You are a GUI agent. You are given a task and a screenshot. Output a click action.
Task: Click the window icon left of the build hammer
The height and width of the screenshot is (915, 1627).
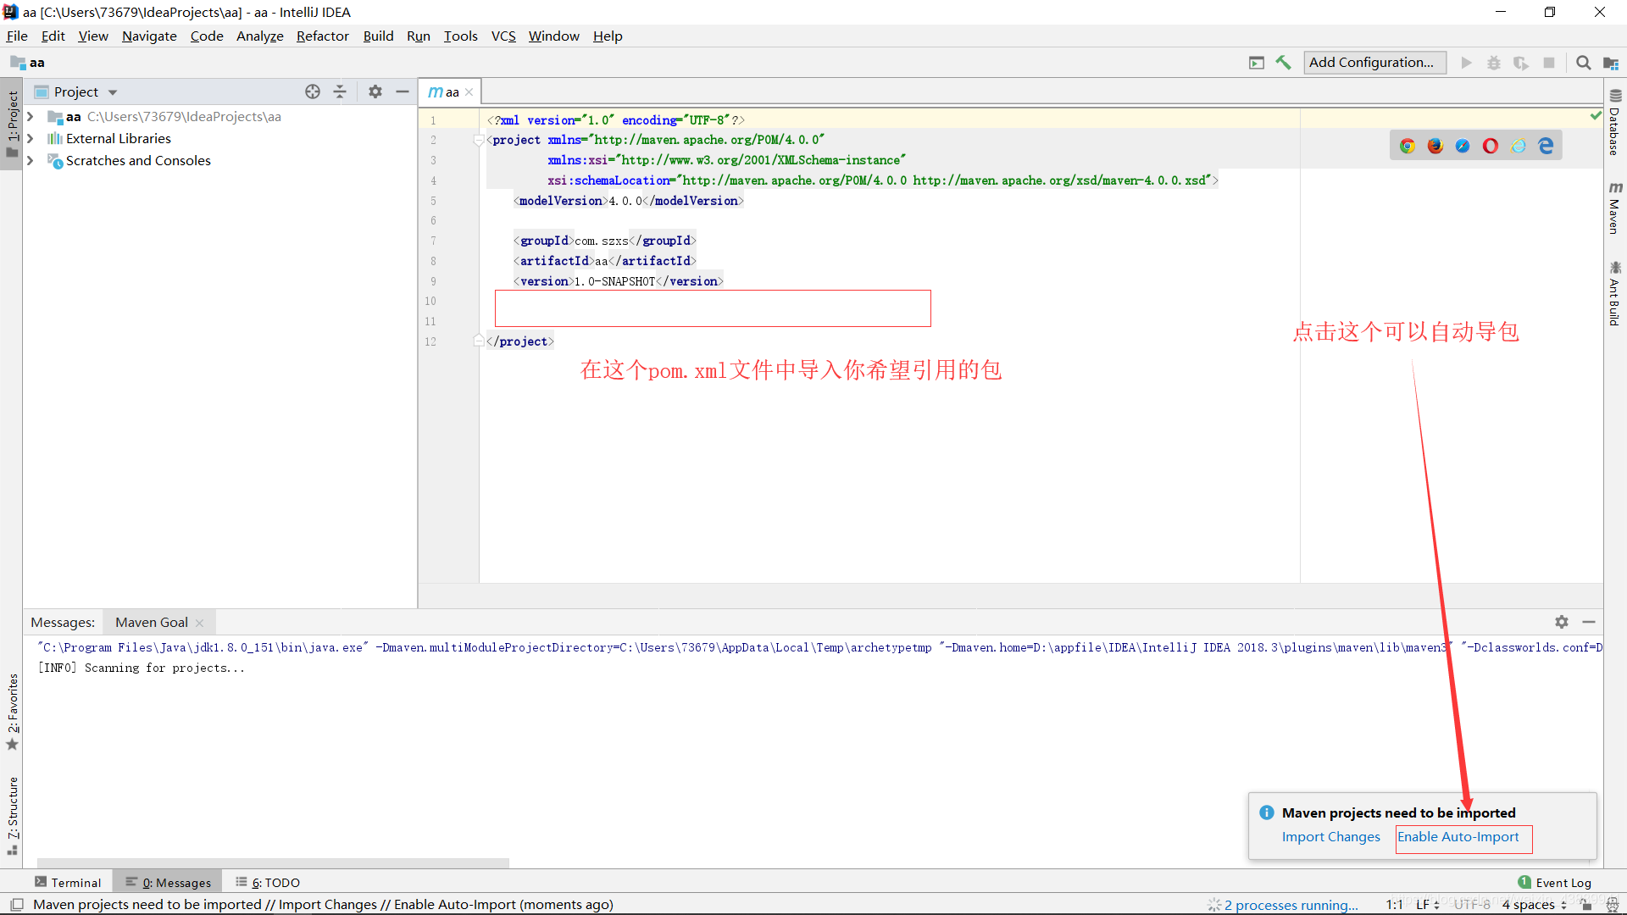1257,63
